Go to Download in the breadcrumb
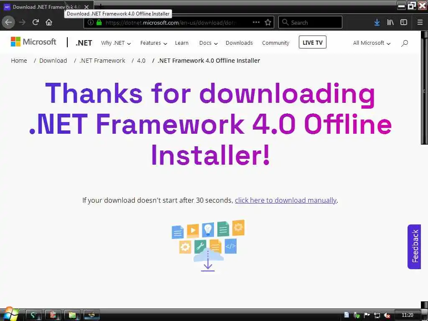Viewport: 428px width, 321px height. pos(53,61)
